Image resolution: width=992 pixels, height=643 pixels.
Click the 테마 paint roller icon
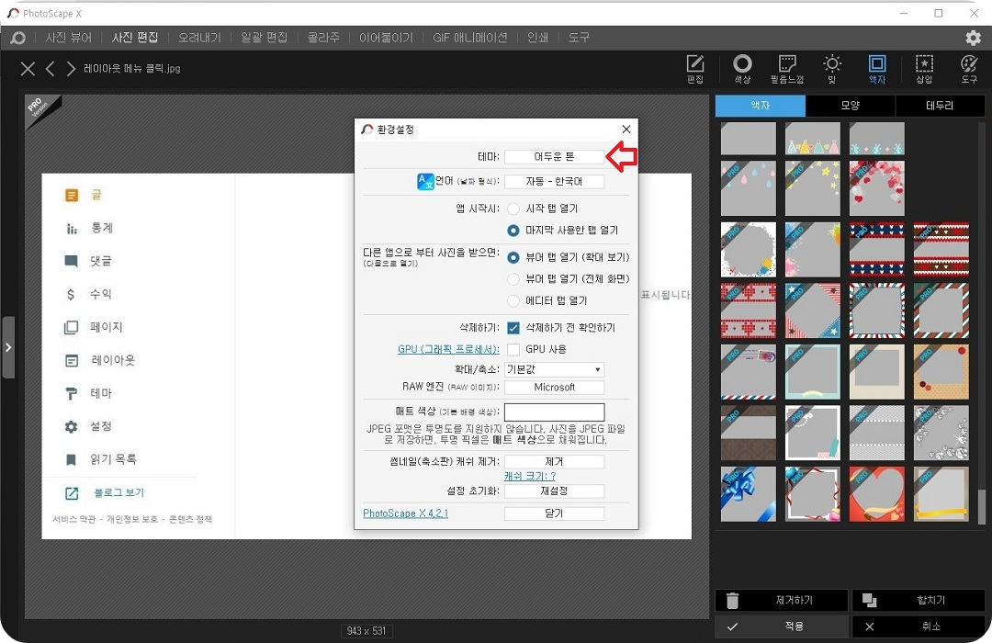point(72,394)
